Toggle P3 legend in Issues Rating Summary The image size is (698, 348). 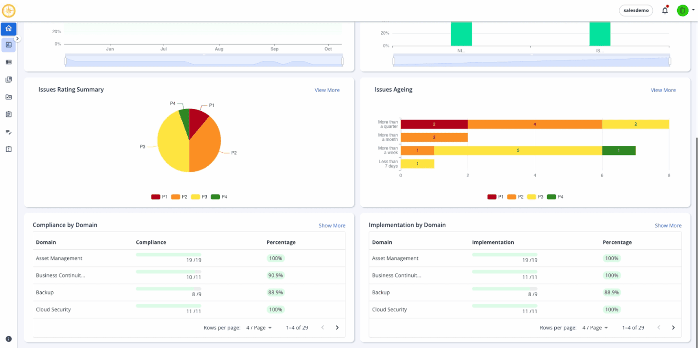[199, 197]
